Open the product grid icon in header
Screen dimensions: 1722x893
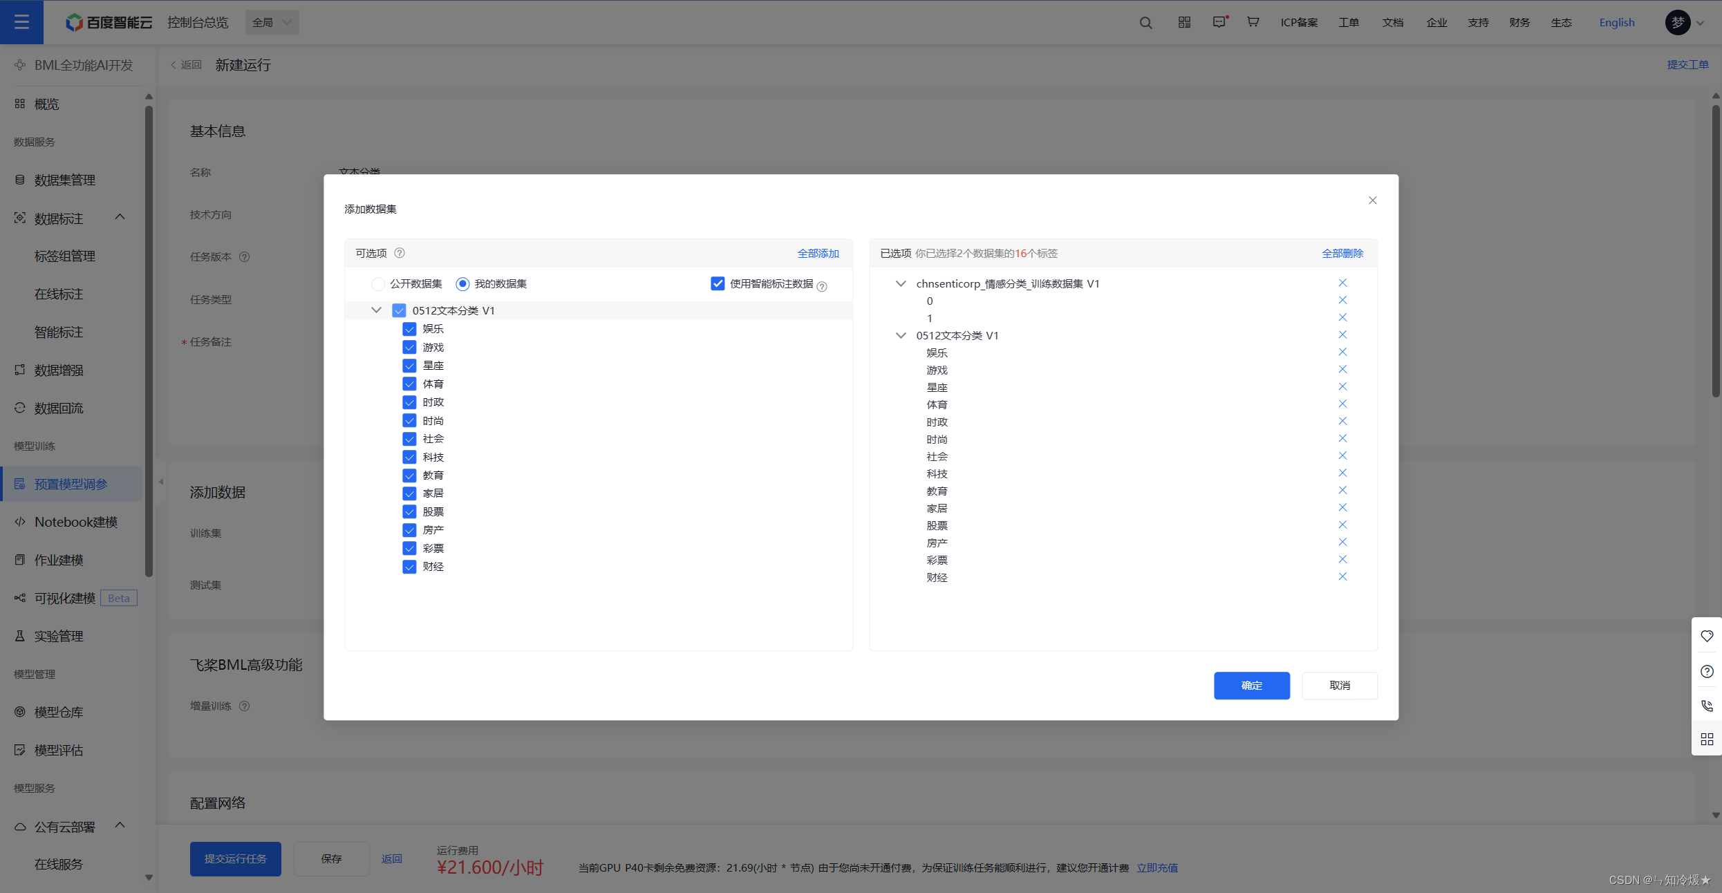[1184, 23]
